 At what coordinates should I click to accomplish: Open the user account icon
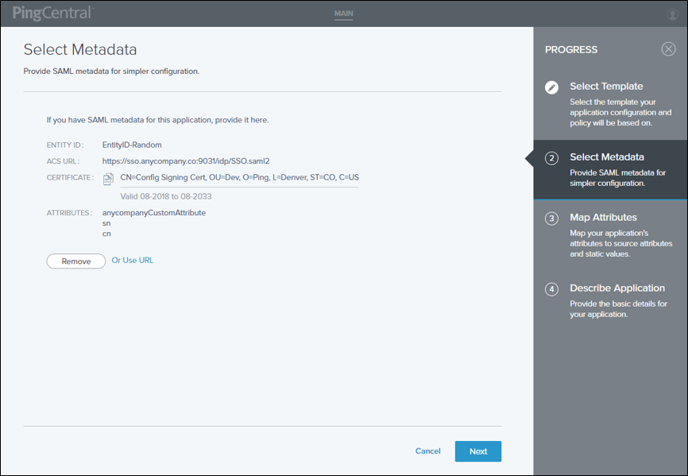674,13
